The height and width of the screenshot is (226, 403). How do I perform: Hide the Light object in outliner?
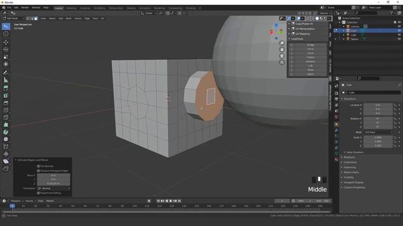tap(399, 35)
